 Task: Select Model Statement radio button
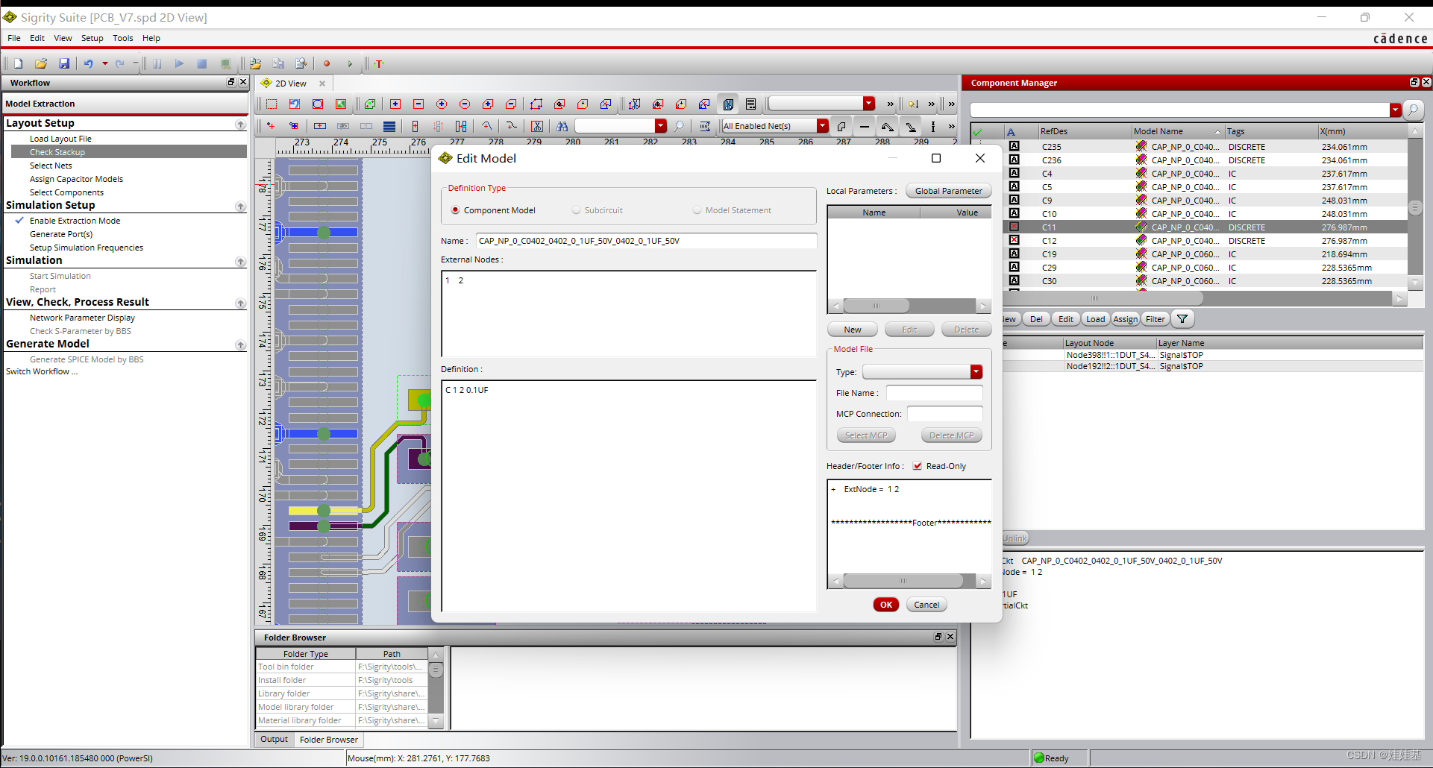pyautogui.click(x=697, y=210)
